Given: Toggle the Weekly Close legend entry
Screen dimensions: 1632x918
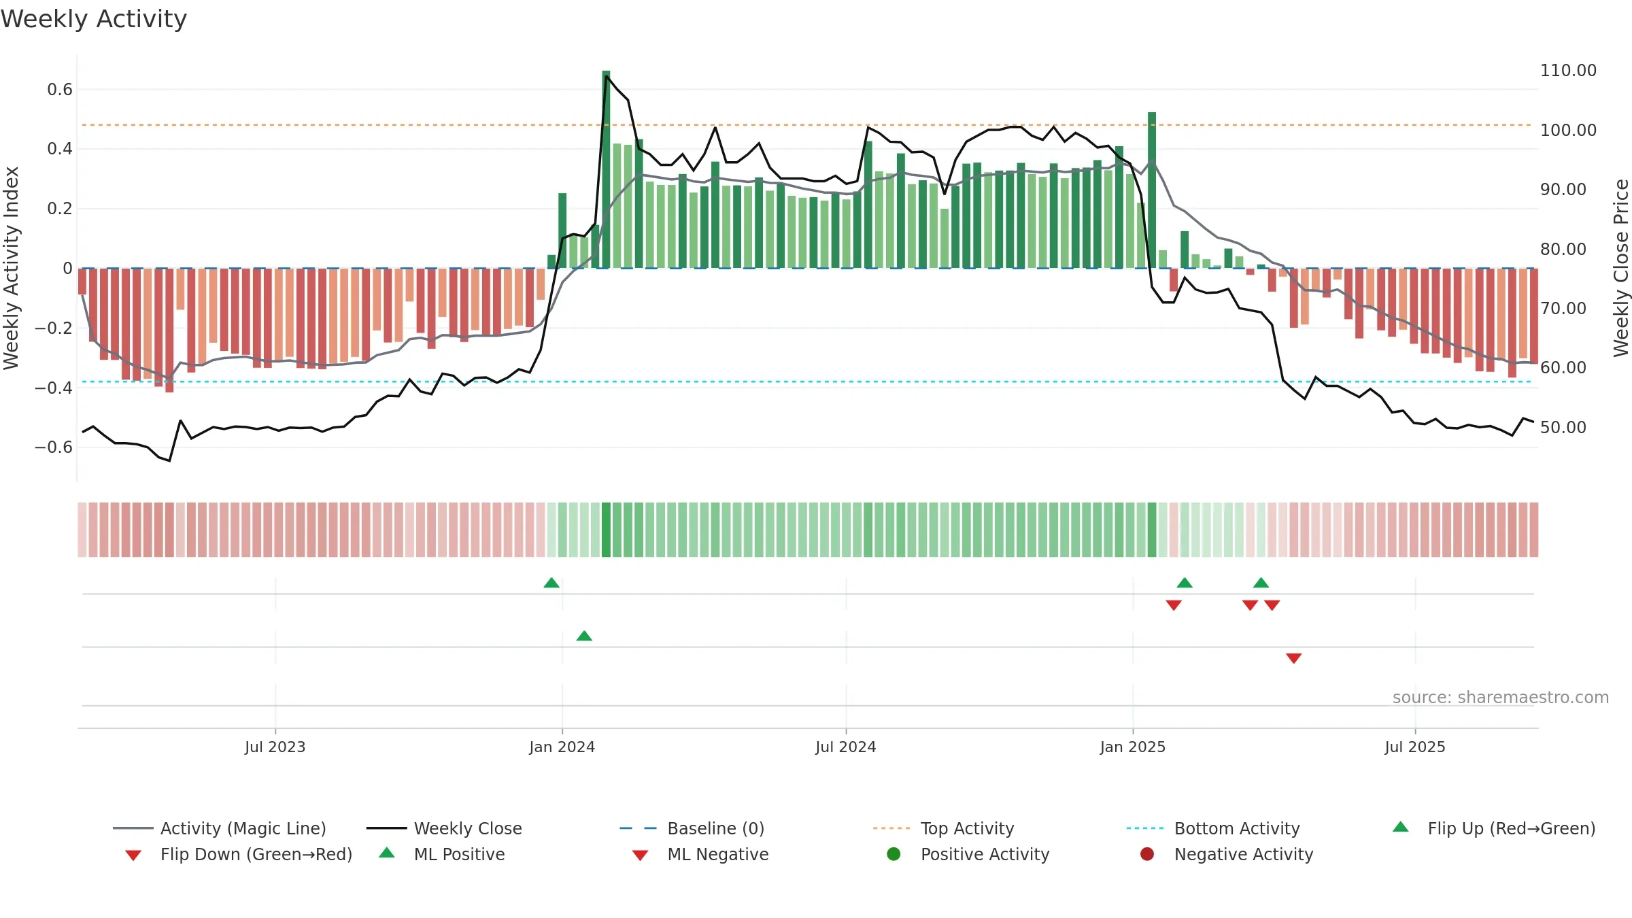Looking at the screenshot, I should point(444,828).
